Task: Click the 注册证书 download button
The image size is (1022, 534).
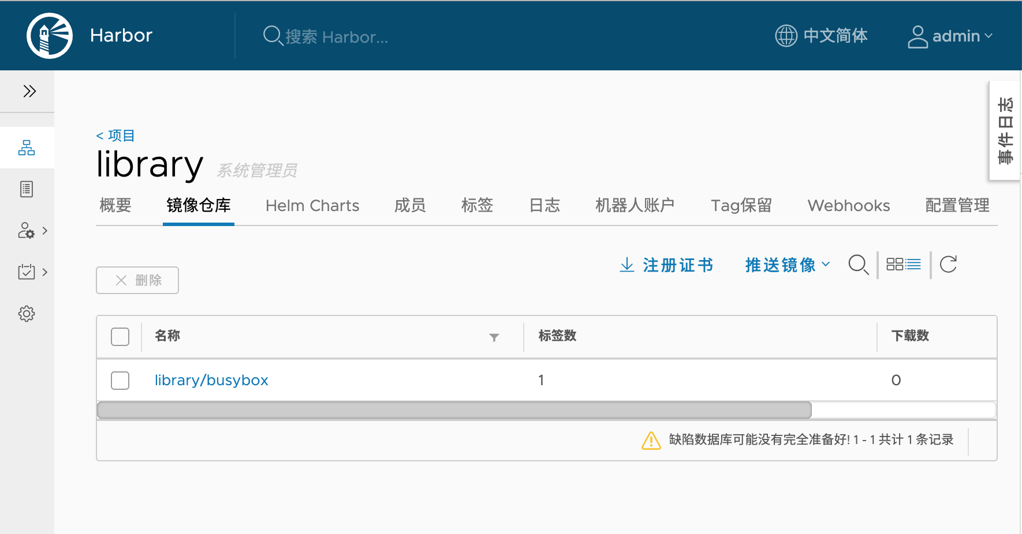Action: [666, 265]
